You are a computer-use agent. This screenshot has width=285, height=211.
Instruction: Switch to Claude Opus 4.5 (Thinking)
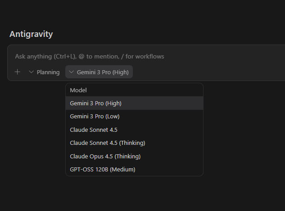pyautogui.click(x=134, y=156)
